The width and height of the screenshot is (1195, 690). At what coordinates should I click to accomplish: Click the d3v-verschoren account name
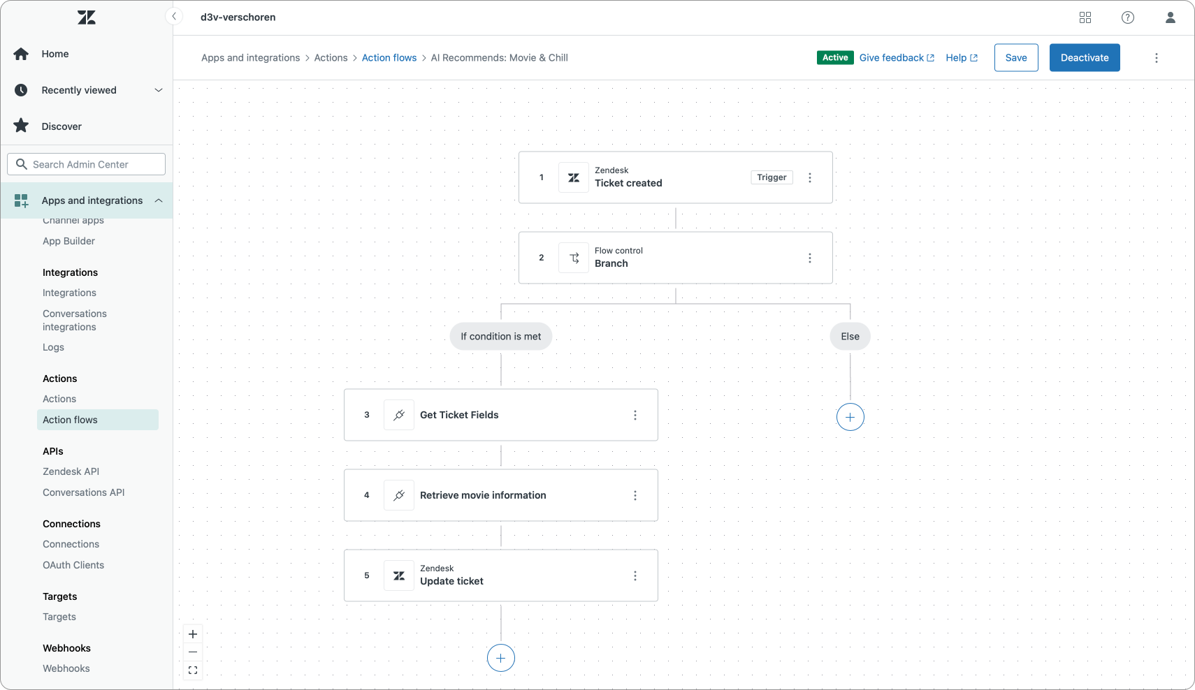[238, 17]
